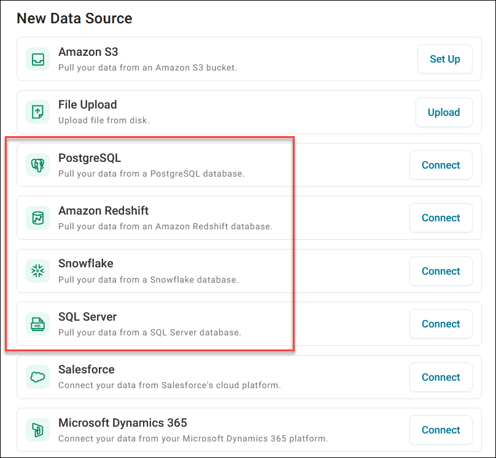Connect to Microsoft Dynamics 365
The image size is (496, 458).
441,430
